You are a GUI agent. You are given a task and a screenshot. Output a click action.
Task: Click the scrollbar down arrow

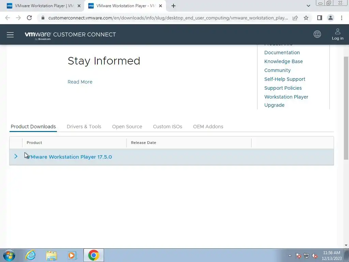(346, 245)
